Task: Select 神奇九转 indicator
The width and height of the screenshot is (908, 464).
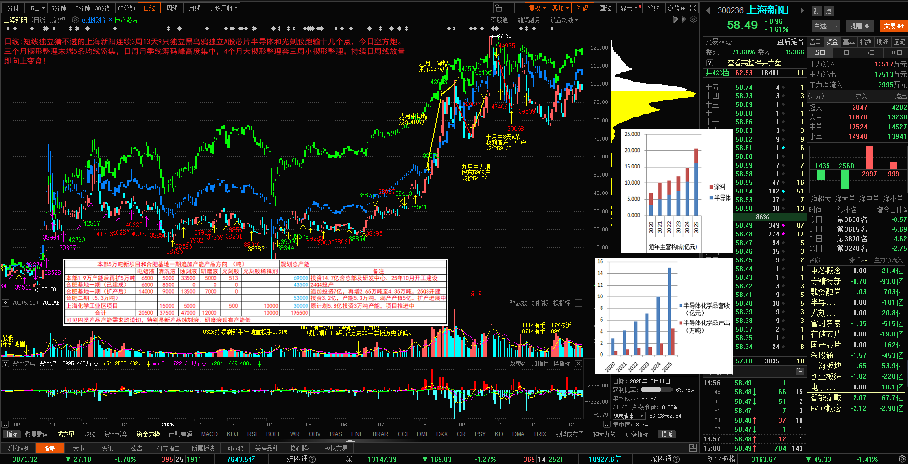Action: 604,434
